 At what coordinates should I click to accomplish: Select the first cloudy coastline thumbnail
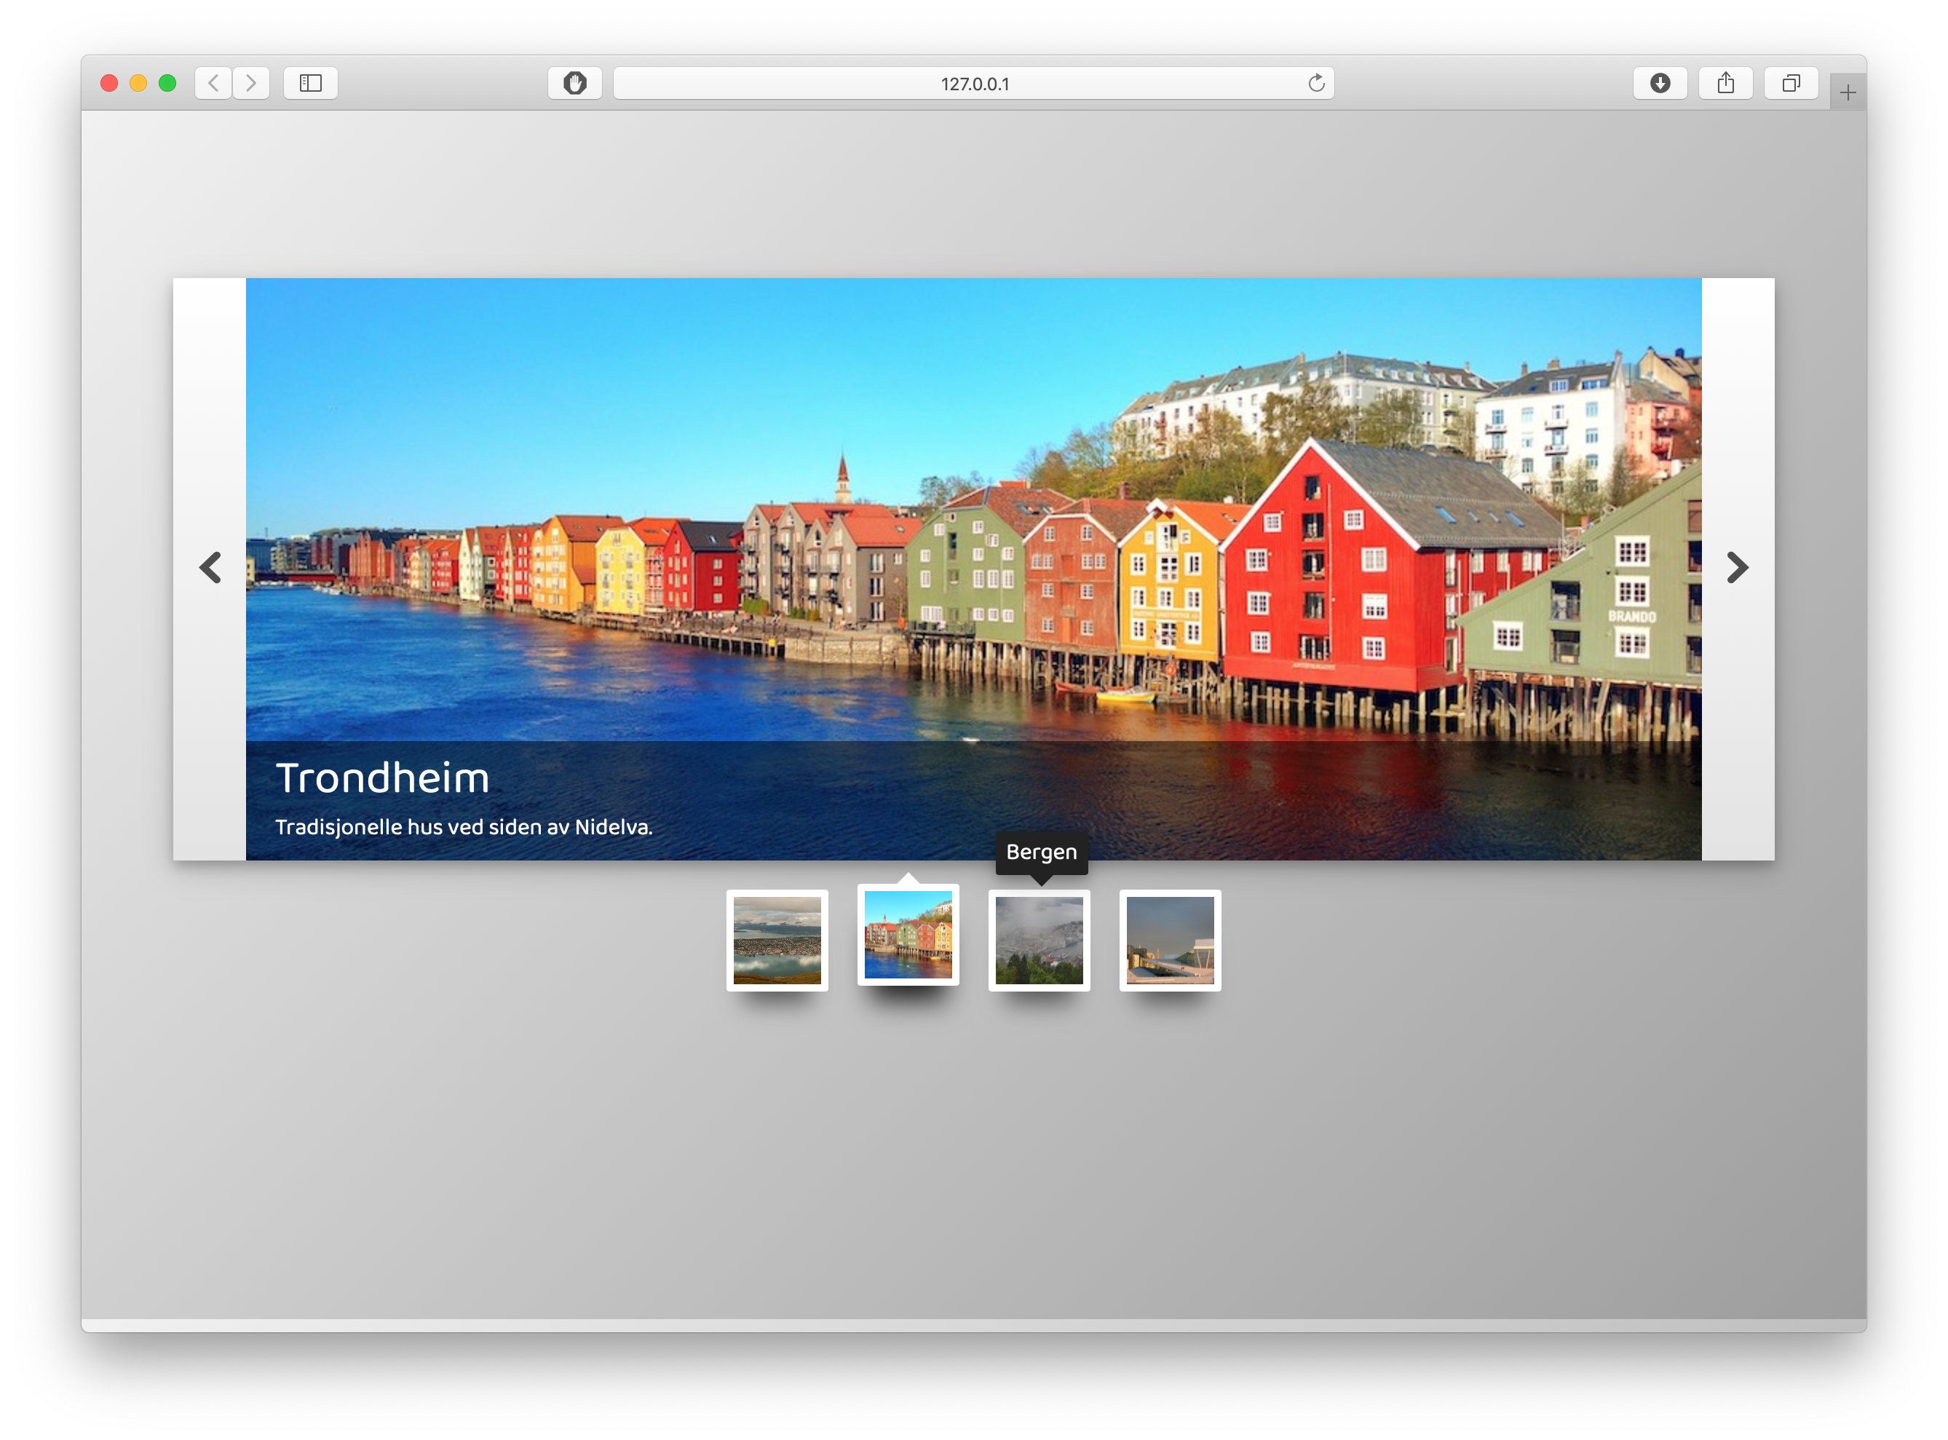coord(777,940)
